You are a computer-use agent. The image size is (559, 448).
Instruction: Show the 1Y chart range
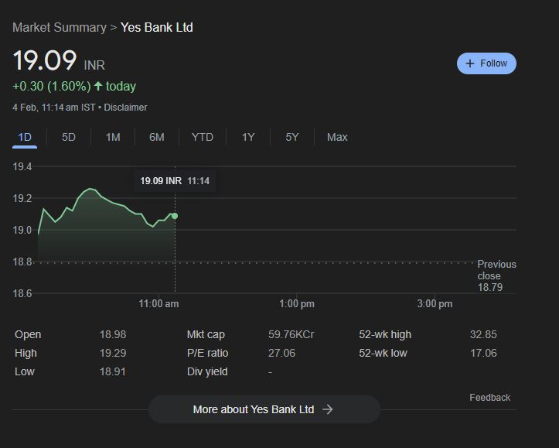pos(248,137)
